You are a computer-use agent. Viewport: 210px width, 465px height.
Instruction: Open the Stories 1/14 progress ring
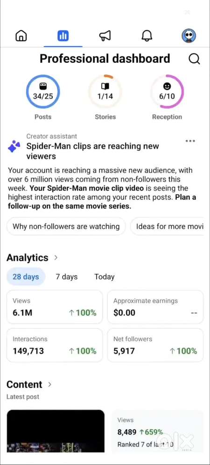[x=105, y=92]
